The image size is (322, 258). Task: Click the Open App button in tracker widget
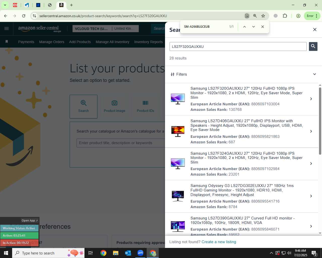point(30,220)
